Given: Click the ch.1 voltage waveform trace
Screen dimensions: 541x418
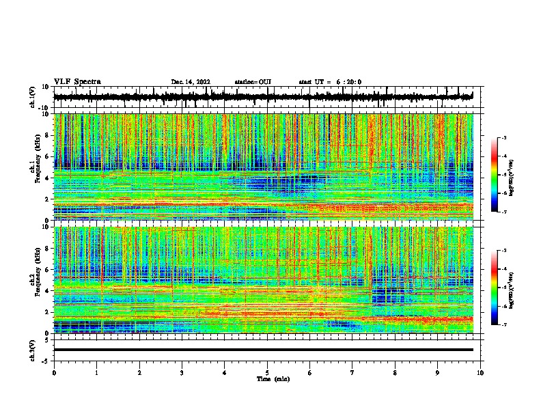Looking at the screenshot, I should 263,97.
